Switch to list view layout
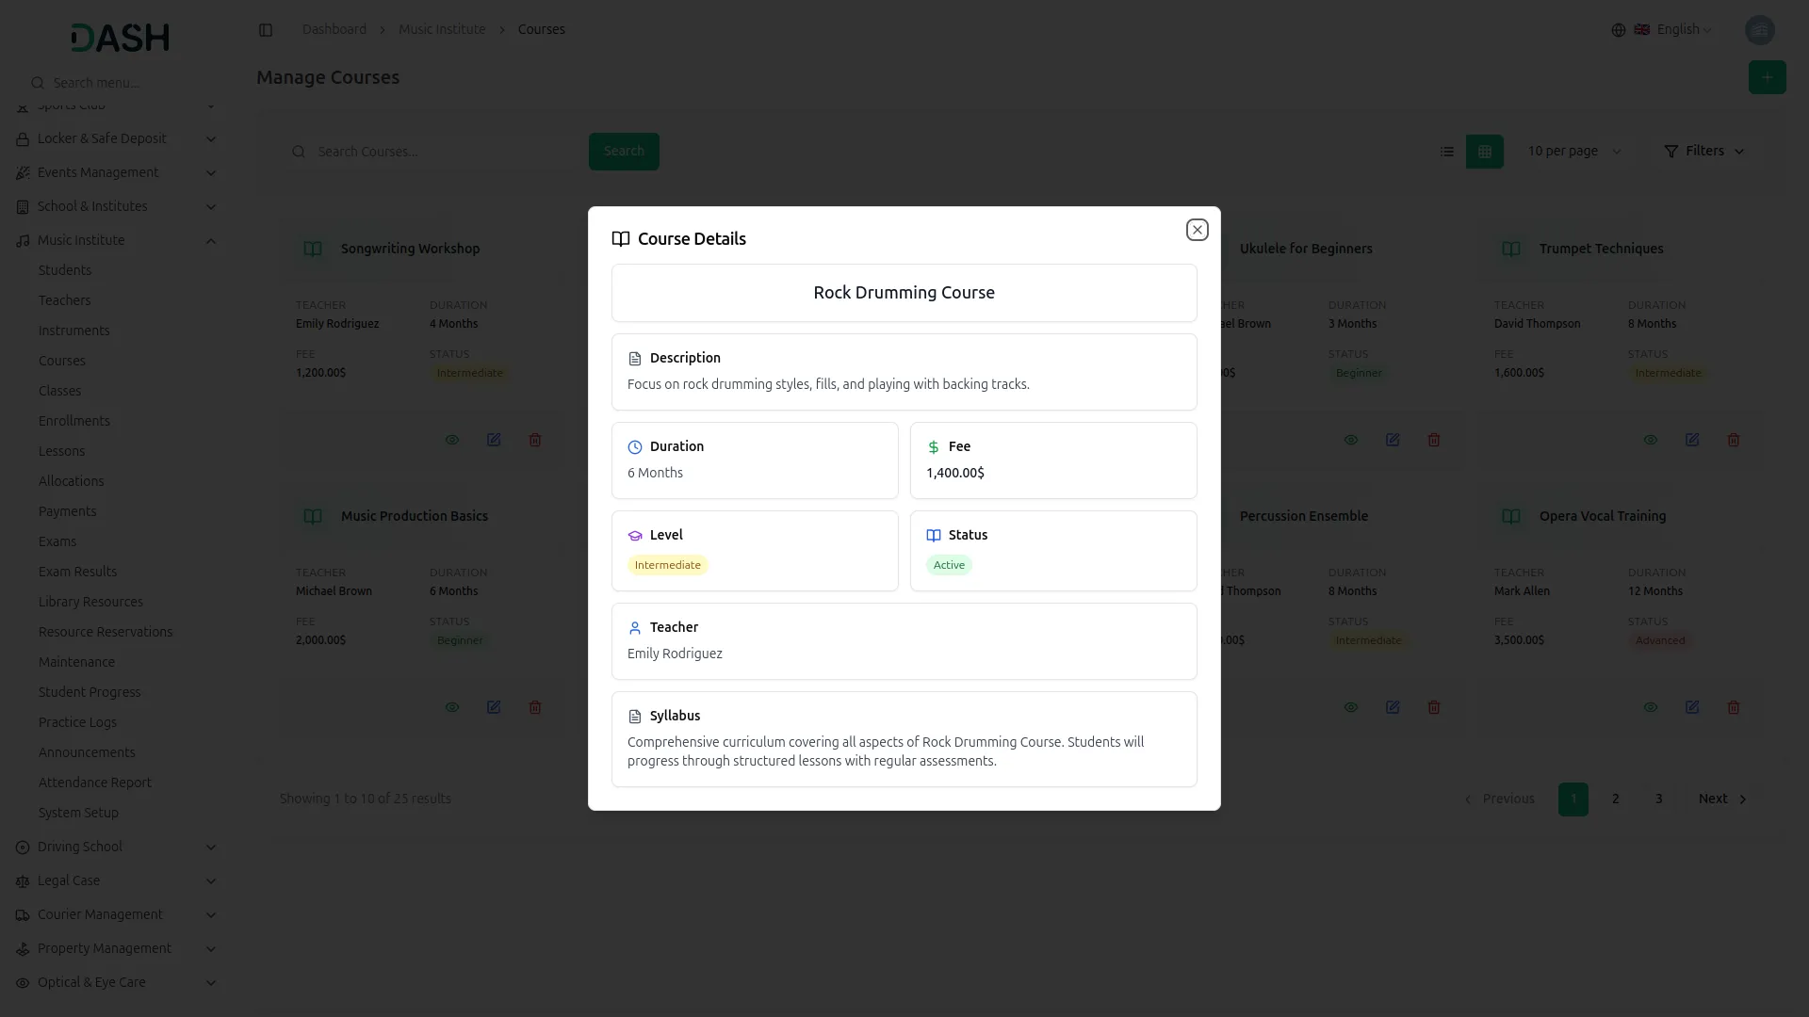1809x1017 pixels. [x=1447, y=152]
